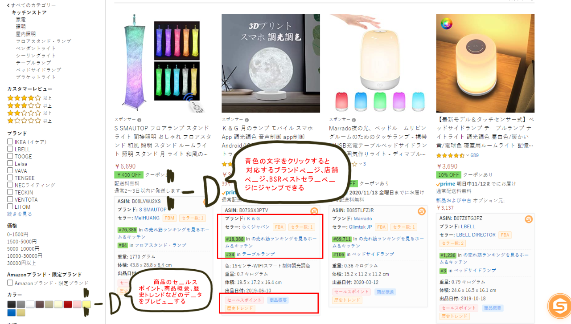
Task: Open the moon lamp product image
Action: (x=271, y=63)
